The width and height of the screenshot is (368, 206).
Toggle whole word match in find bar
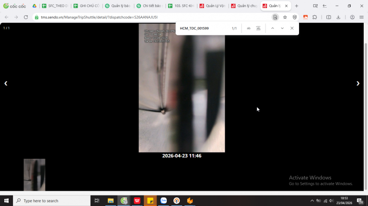point(258,28)
